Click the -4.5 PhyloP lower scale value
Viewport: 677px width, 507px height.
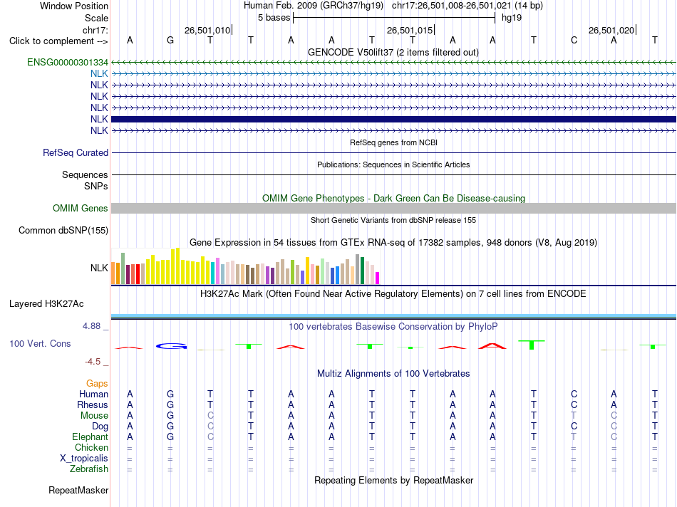(93, 362)
